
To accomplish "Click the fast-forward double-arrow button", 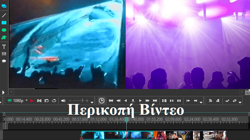I will click(147, 101).
